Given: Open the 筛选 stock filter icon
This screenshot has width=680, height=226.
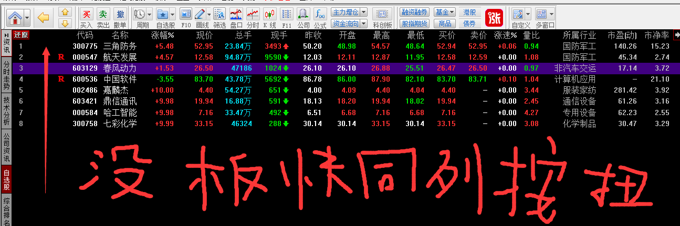Looking at the screenshot, I should tap(220, 14).
